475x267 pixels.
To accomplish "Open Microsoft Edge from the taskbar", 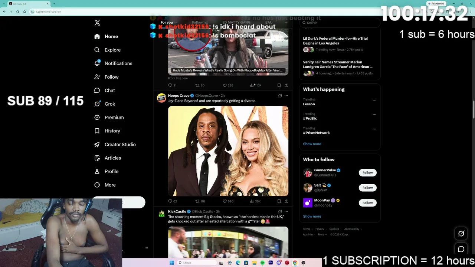I will point(238,263).
